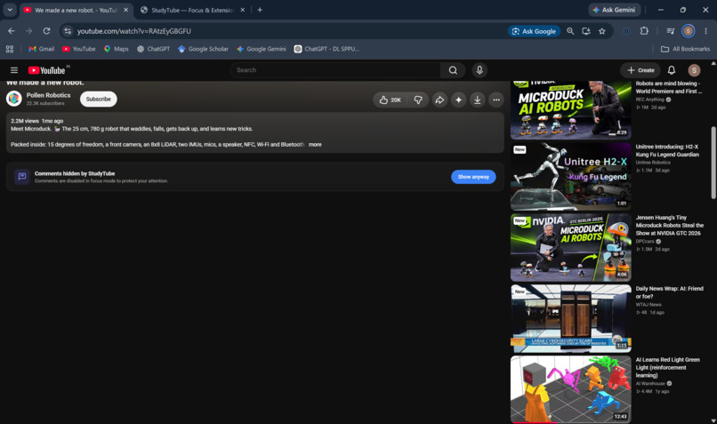Open YouTube notifications bell
This screenshot has width=717, height=424.
coord(672,70)
